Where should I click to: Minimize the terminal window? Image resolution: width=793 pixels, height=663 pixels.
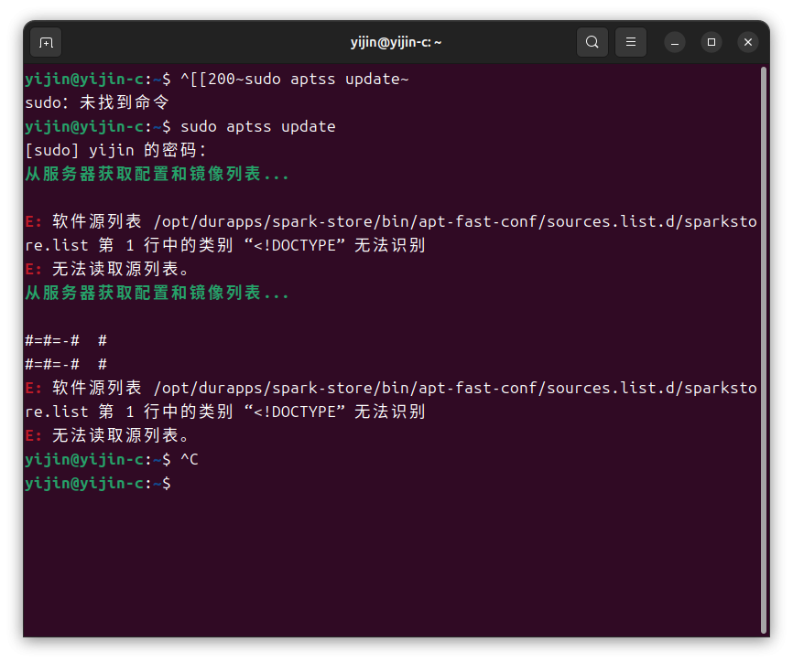pos(675,42)
